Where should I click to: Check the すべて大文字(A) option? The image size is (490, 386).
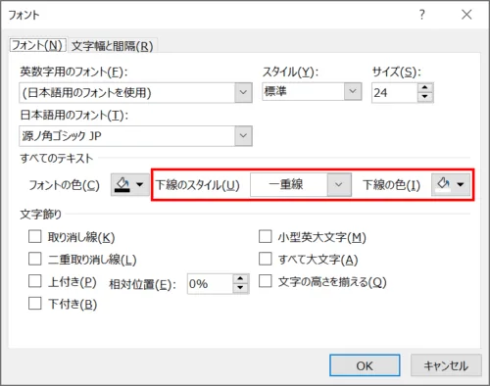[x=265, y=259]
